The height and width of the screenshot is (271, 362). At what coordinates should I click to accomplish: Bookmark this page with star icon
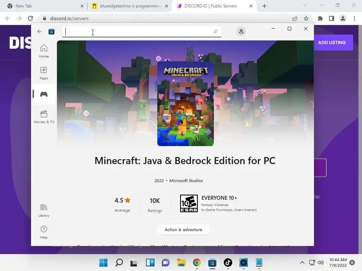pyautogui.click(x=306, y=18)
